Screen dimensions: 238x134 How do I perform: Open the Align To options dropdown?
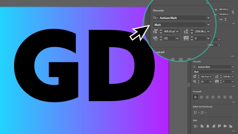pos(196,126)
